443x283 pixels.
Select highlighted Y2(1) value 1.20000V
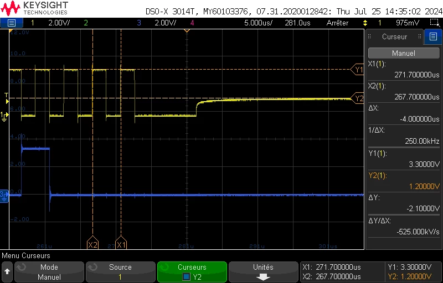coord(424,186)
